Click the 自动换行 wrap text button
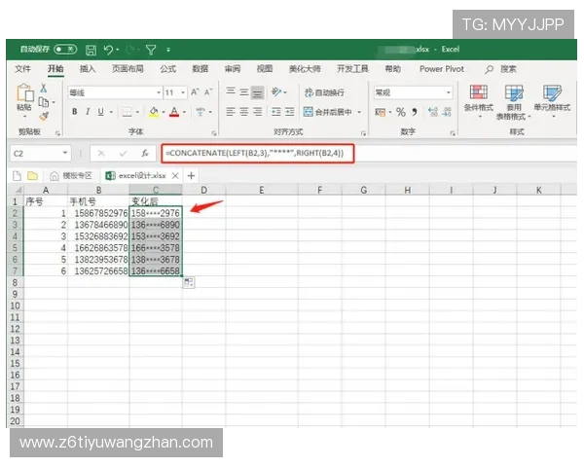This screenshot has height=467, width=584. pos(324,92)
